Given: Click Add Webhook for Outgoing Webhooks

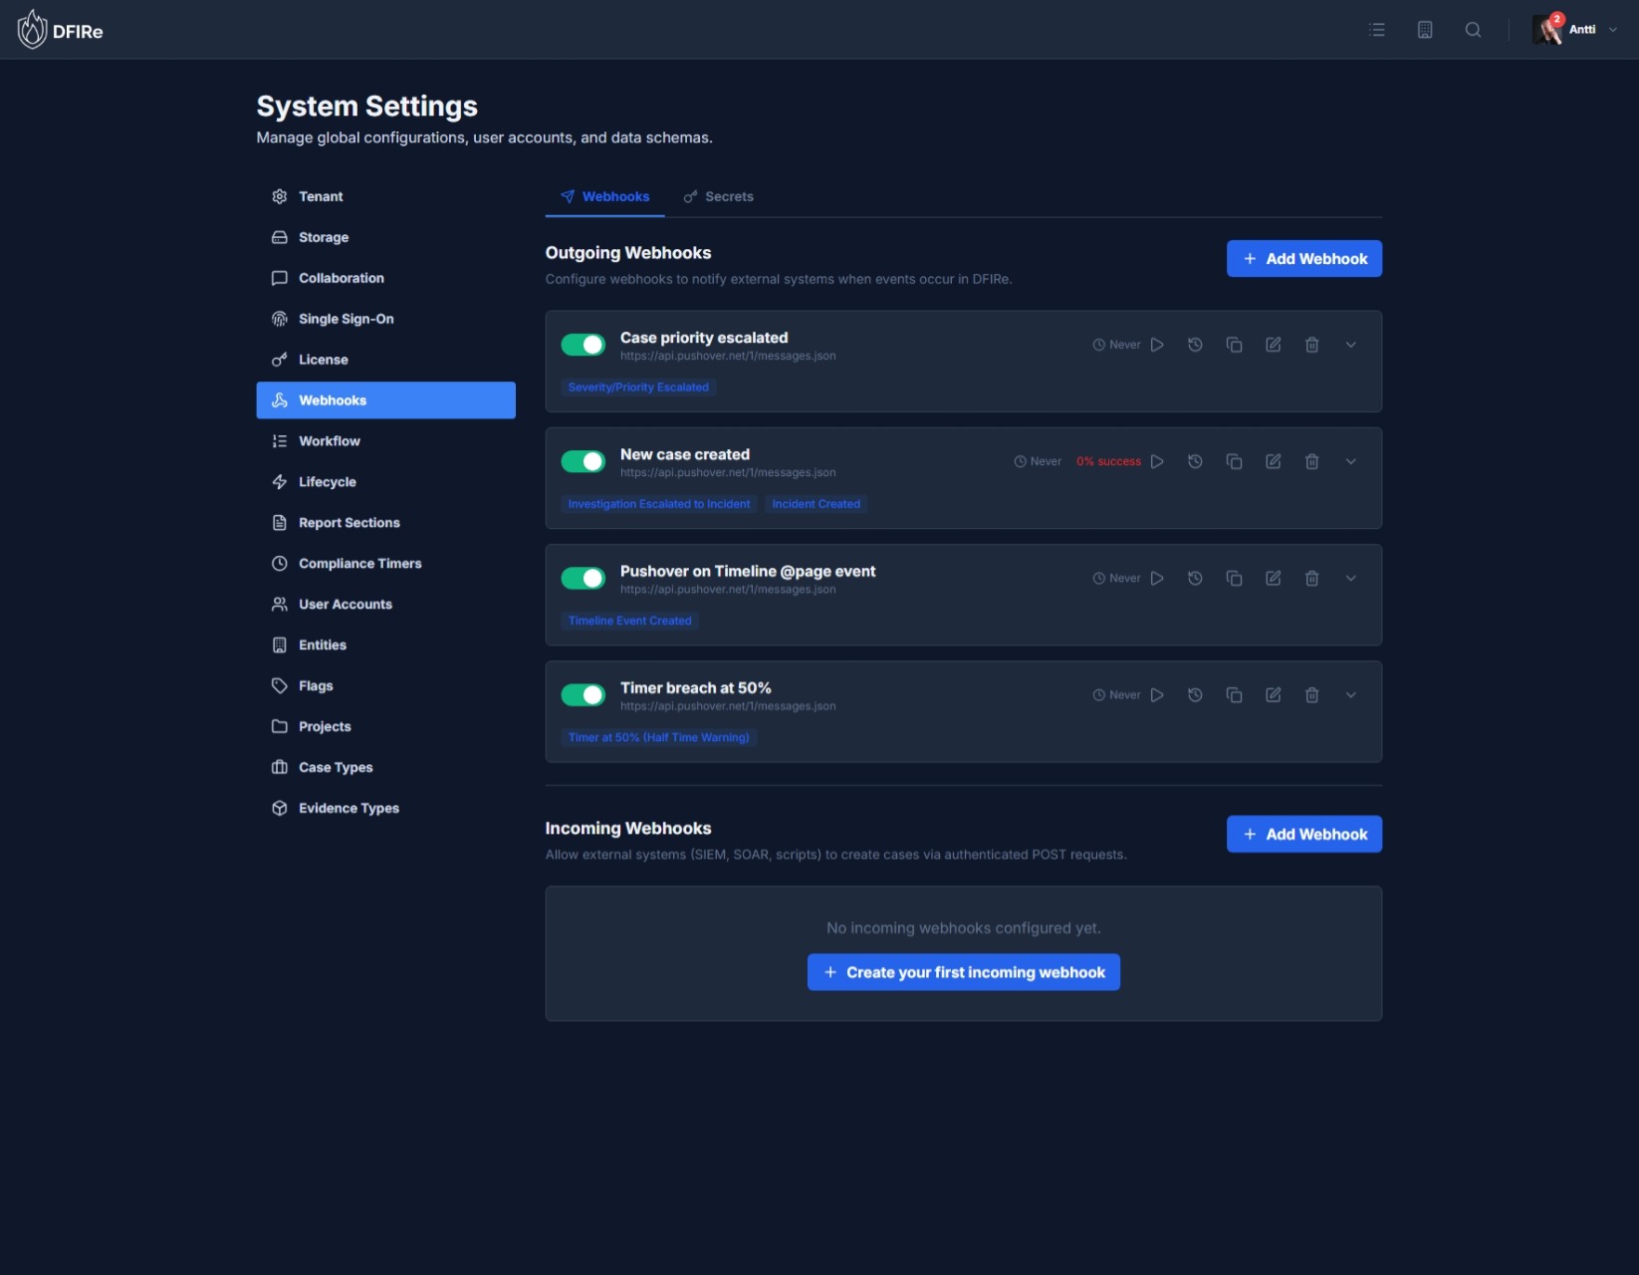Looking at the screenshot, I should tap(1303, 258).
